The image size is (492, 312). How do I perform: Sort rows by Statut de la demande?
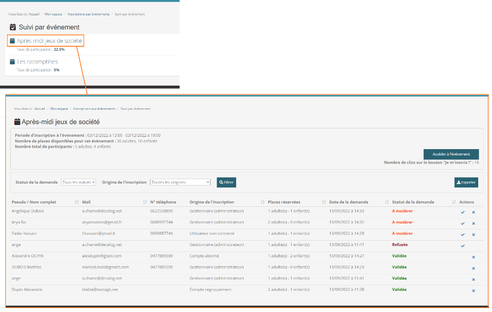click(x=454, y=202)
